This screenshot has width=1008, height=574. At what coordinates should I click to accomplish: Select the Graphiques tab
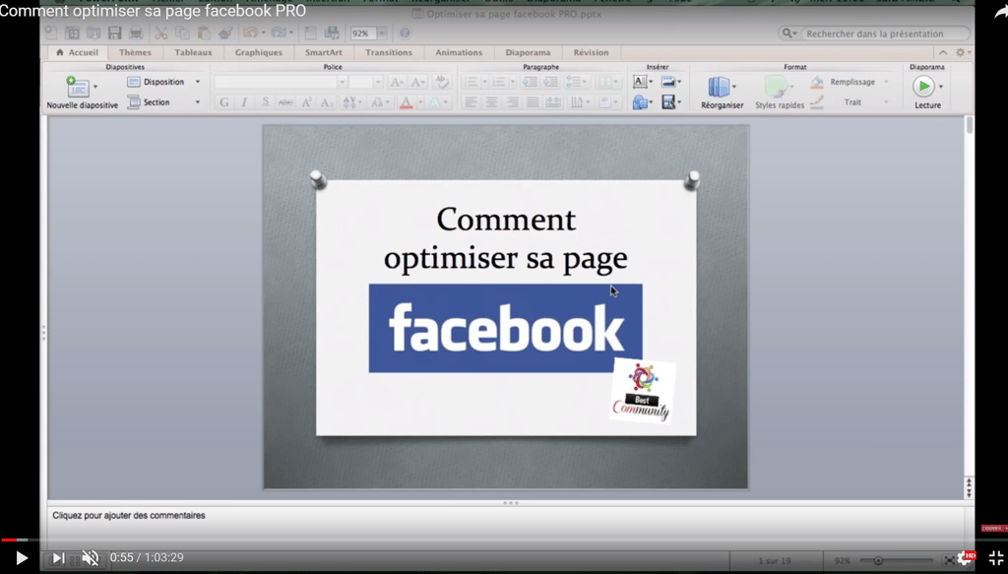[x=259, y=53]
